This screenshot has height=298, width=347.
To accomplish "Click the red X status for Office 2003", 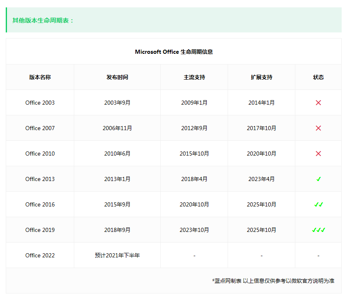I will (x=318, y=103).
